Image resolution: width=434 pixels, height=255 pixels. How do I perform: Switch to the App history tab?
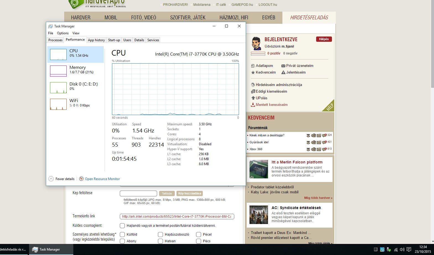click(x=96, y=40)
